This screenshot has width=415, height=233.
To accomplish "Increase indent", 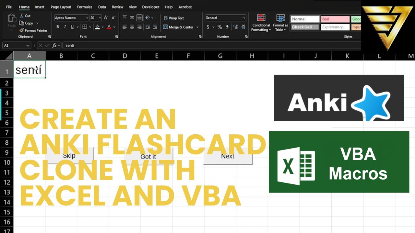I will 155,27.
